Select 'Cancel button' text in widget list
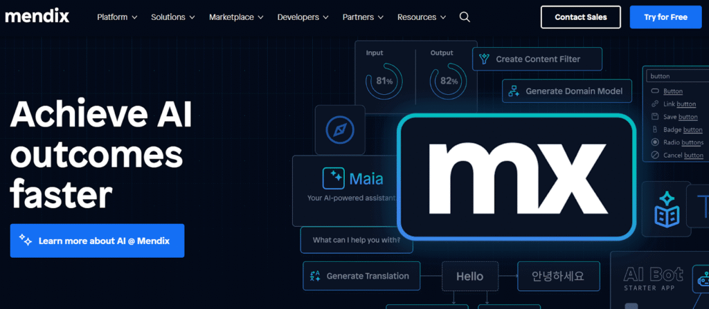709x309 pixels. (x=683, y=156)
